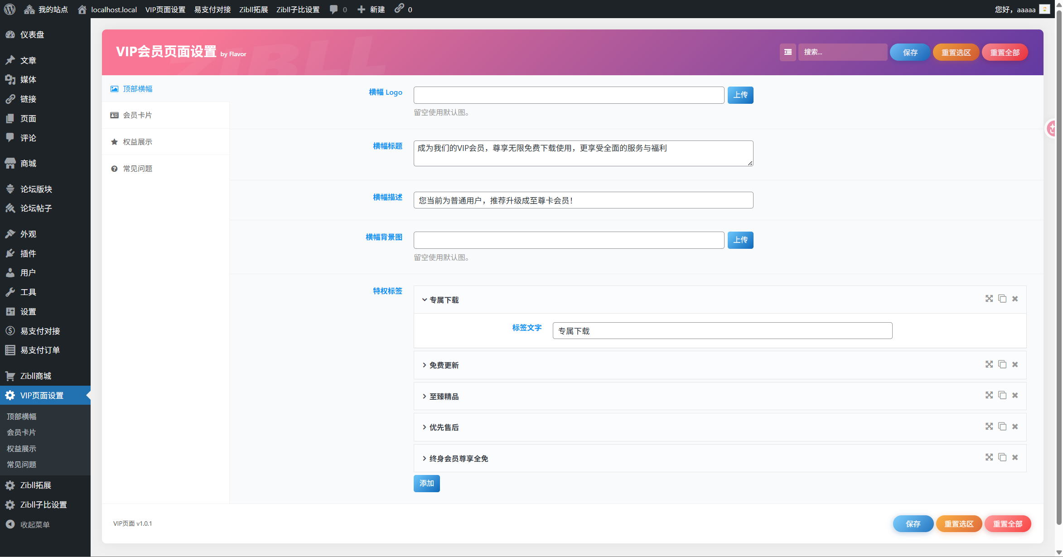The height and width of the screenshot is (557, 1063).
Task: Click 重置全部 to reset everything
Action: click(1005, 52)
